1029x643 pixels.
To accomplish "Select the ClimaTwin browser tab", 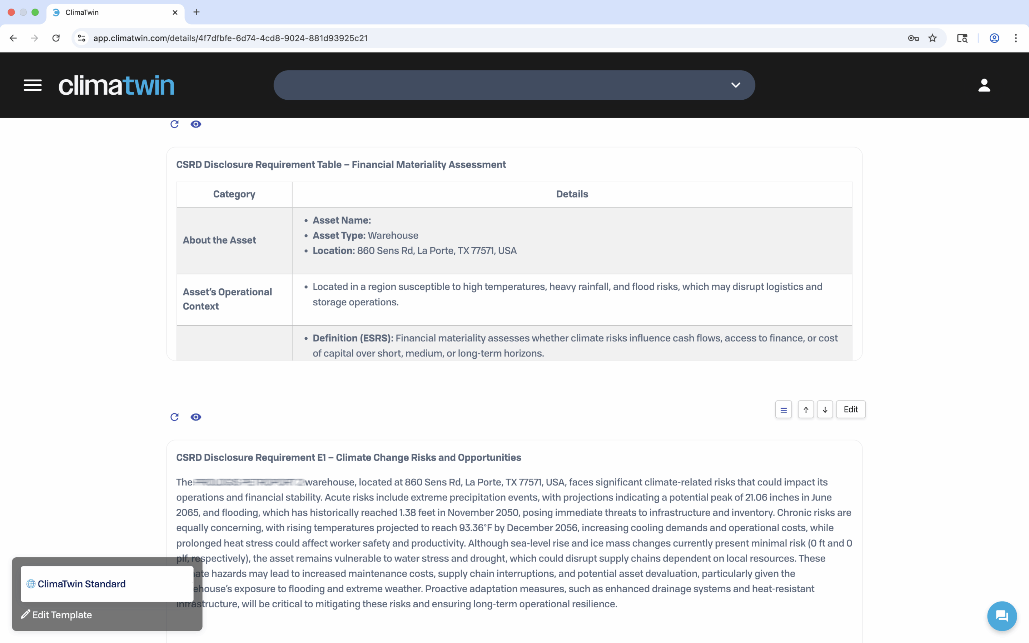I will pos(115,13).
